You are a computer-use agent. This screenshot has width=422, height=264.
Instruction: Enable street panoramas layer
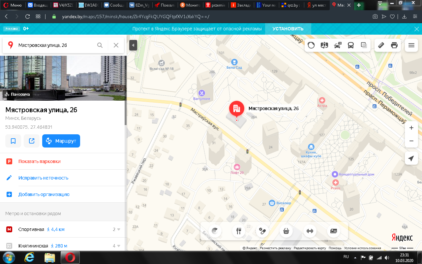click(324, 45)
